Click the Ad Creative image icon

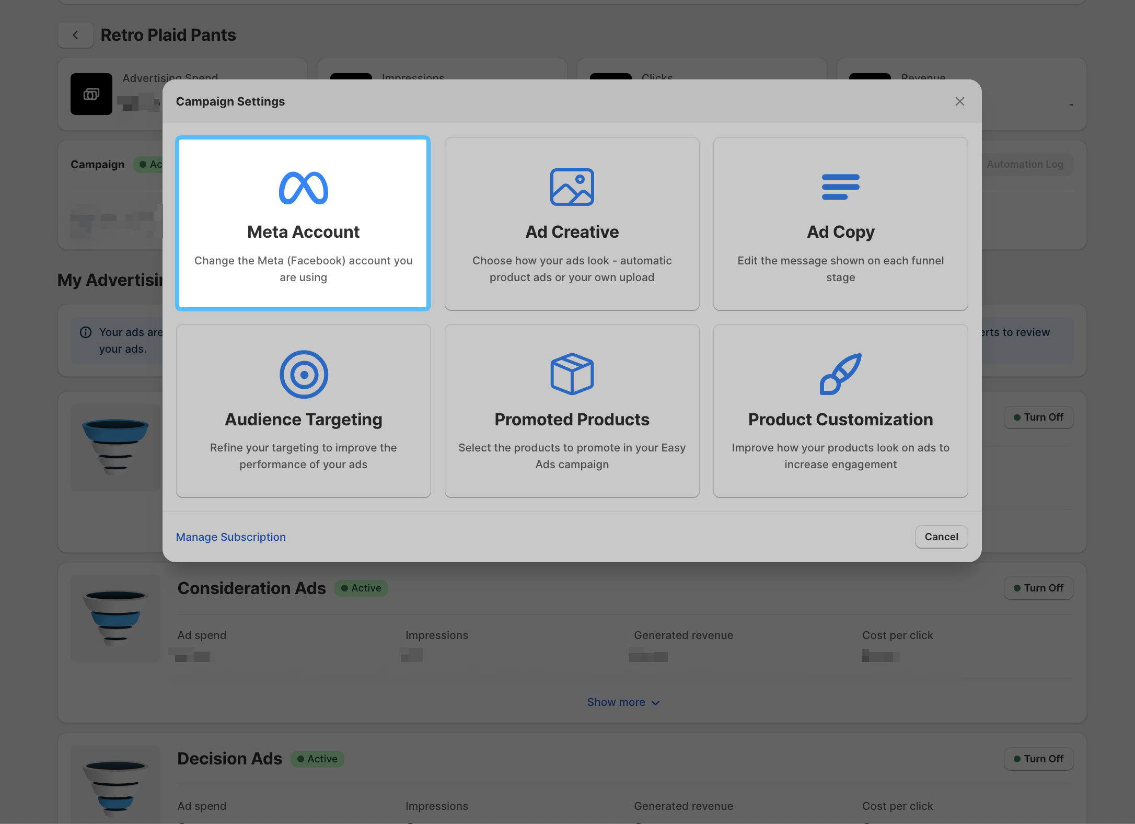pyautogui.click(x=572, y=187)
